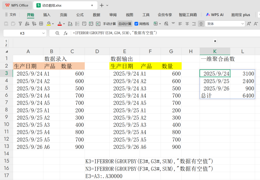The height and width of the screenshot is (180, 260).
Task: Switch to the 工具 ribbon tab
Action: (146, 15)
